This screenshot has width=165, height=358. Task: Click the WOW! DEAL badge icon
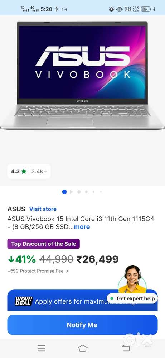coord(24,301)
